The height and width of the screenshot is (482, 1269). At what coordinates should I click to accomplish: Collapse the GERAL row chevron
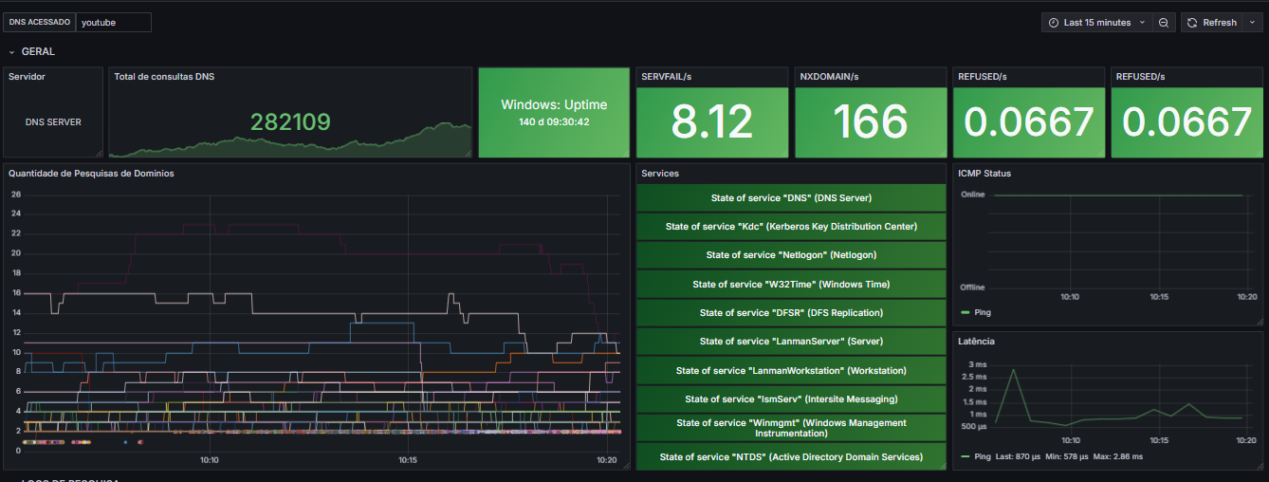[11, 52]
